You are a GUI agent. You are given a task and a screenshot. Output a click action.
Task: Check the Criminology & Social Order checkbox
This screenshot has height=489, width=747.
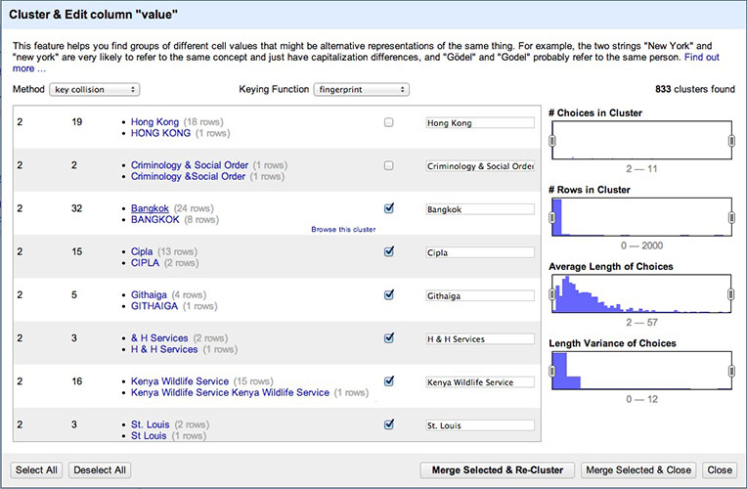[x=389, y=166]
